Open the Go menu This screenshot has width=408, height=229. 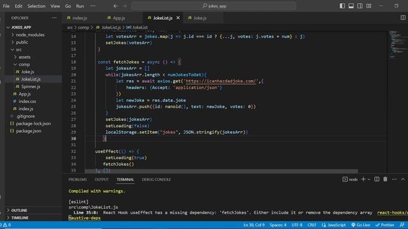coord(68,6)
